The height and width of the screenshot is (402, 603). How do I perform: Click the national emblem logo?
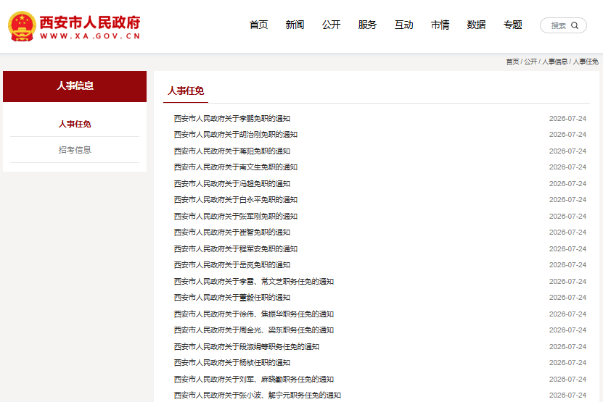click(x=22, y=26)
